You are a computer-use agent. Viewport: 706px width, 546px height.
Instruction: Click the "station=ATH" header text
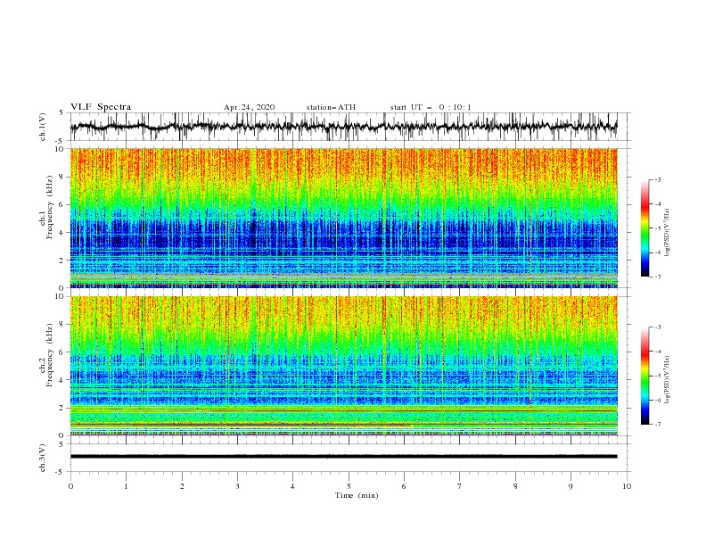coord(331,107)
